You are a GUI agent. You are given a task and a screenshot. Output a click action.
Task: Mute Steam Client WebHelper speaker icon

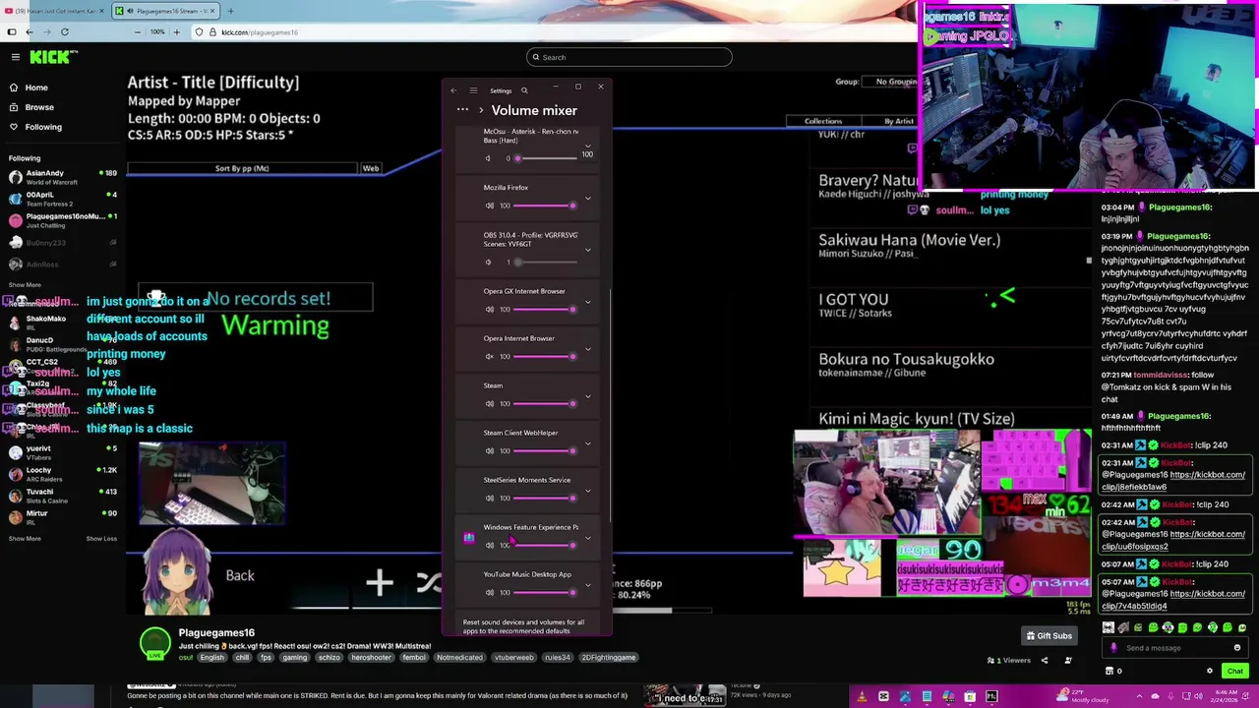[x=490, y=450]
